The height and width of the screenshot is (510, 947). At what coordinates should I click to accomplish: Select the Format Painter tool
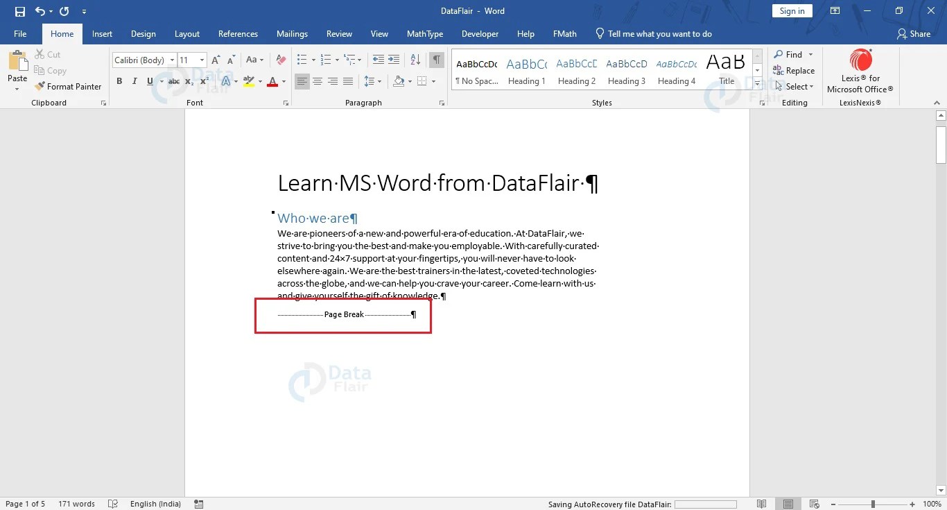pyautogui.click(x=67, y=86)
